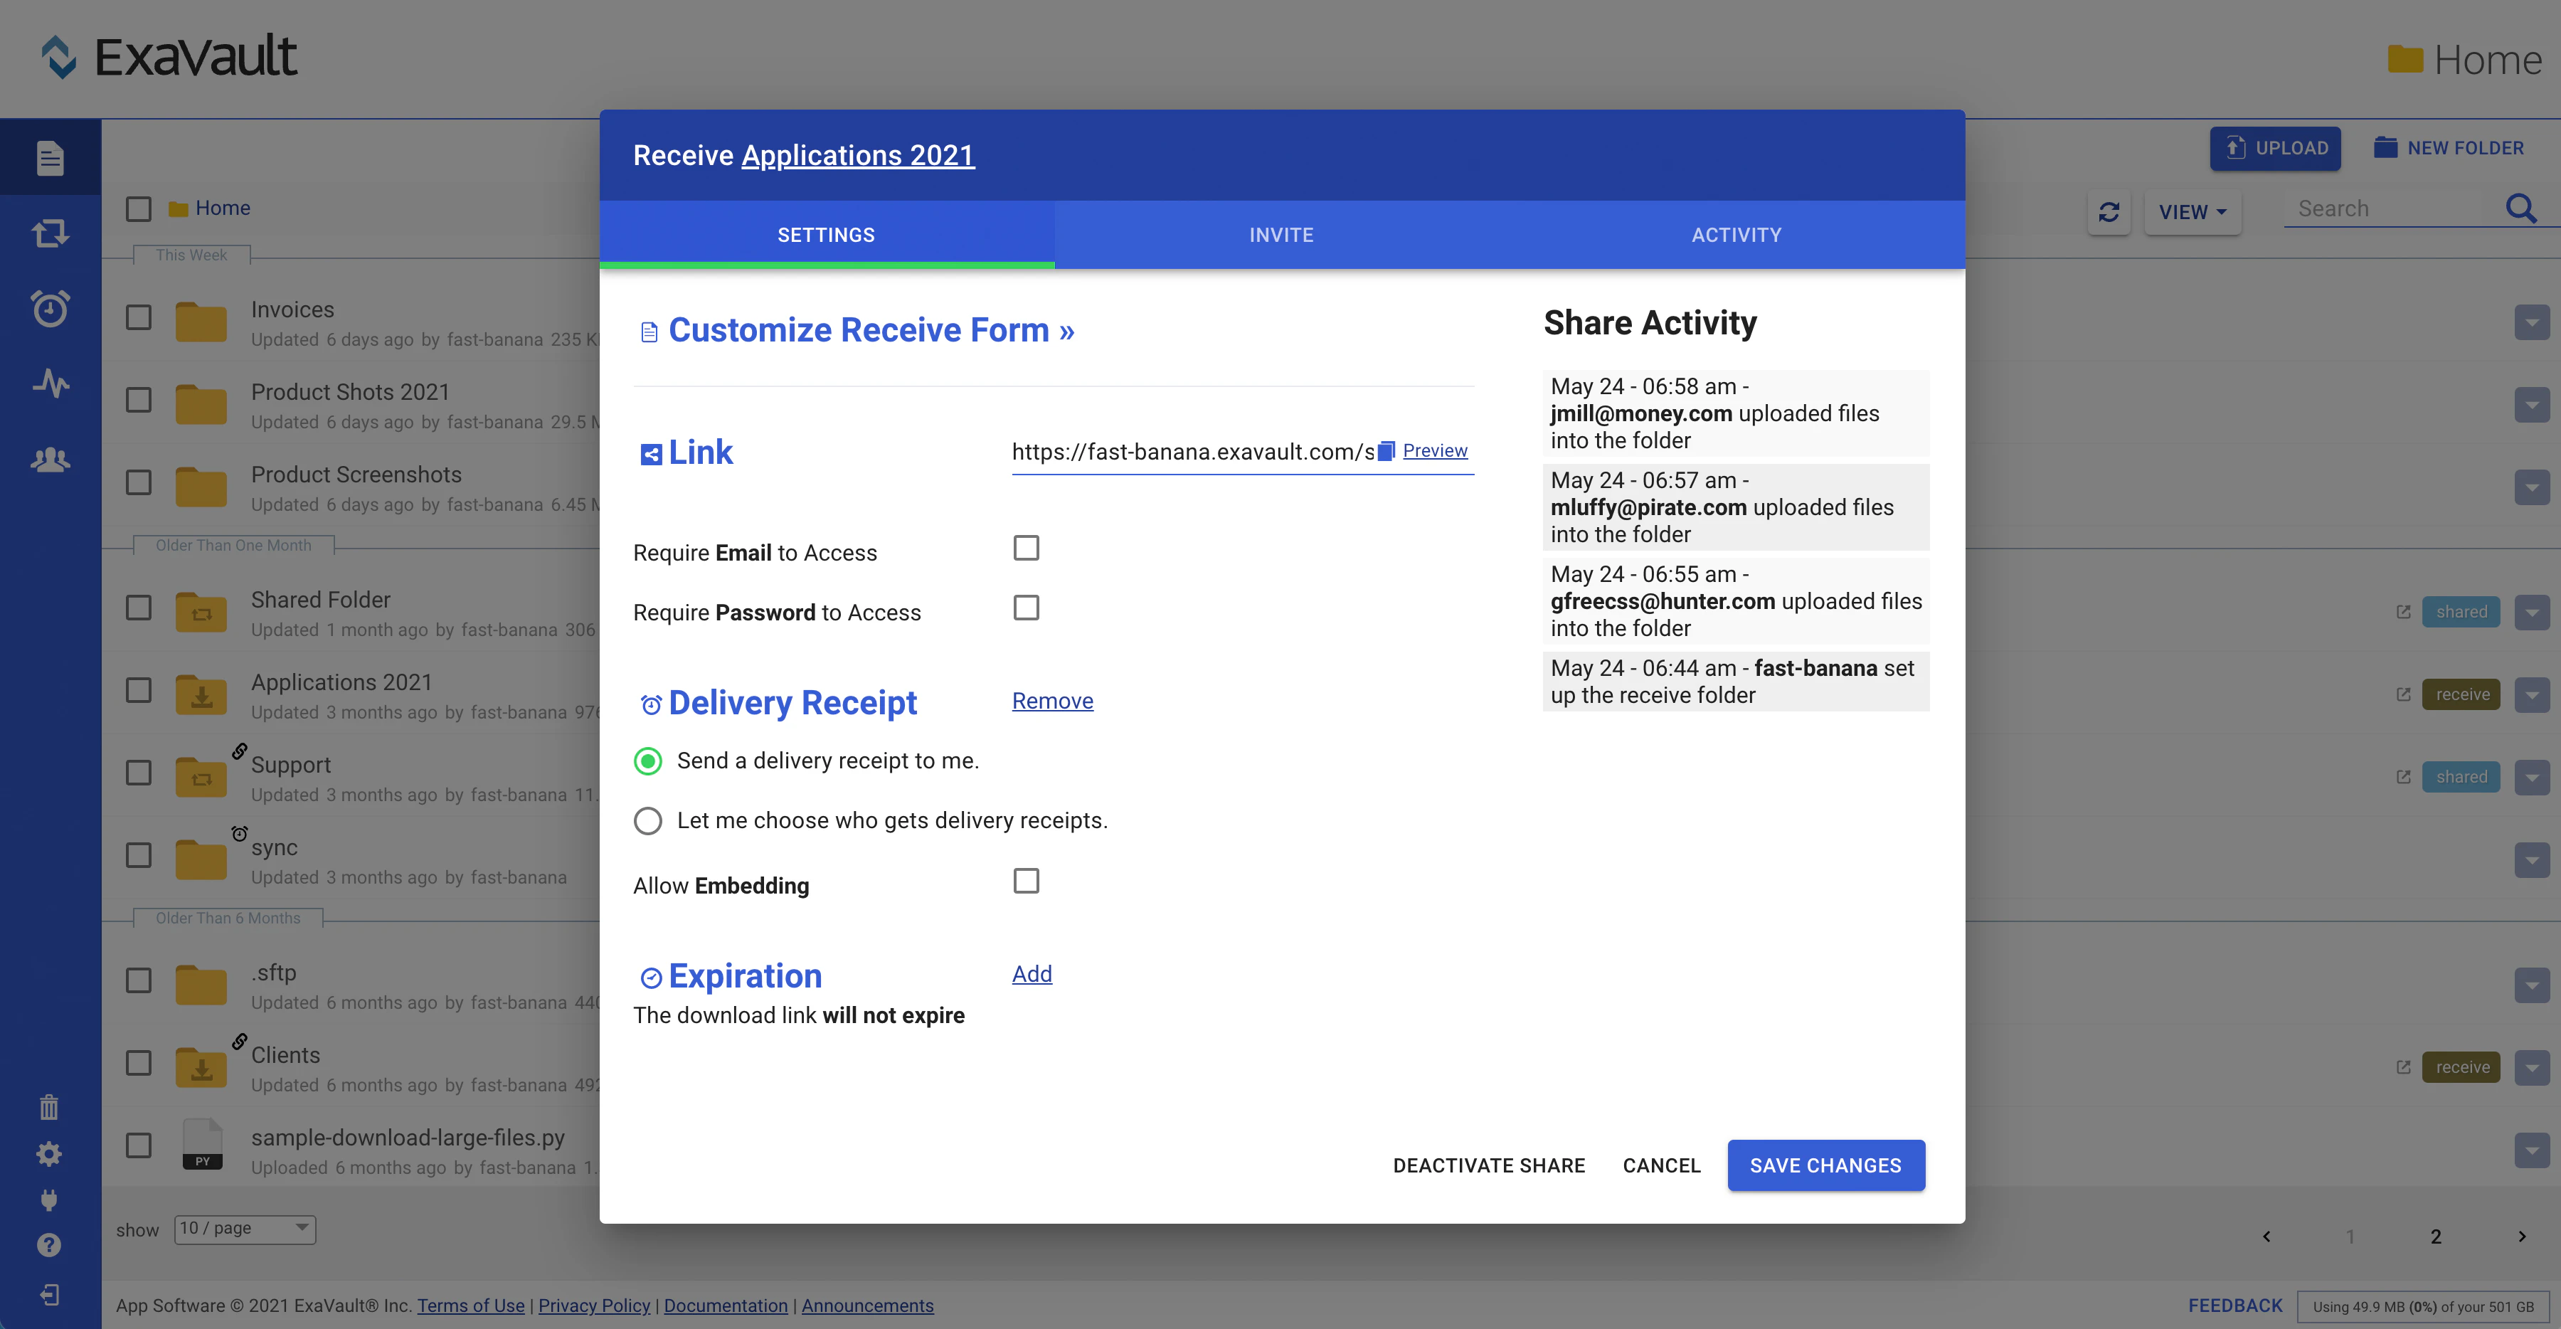Open the Users panel in the sidebar
This screenshot has width=2561, height=1329.
(x=50, y=459)
